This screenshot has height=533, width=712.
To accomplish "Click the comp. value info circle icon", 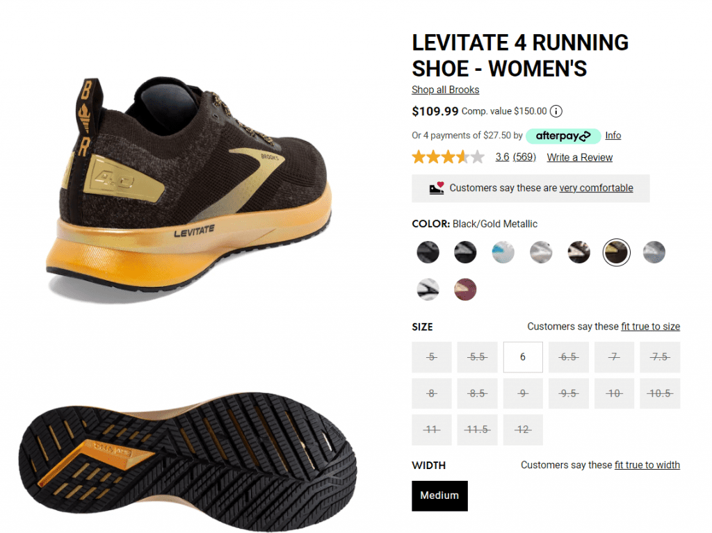I will pos(556,111).
